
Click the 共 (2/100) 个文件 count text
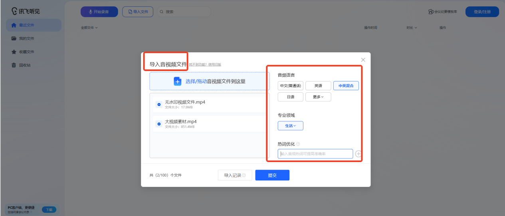coord(165,175)
